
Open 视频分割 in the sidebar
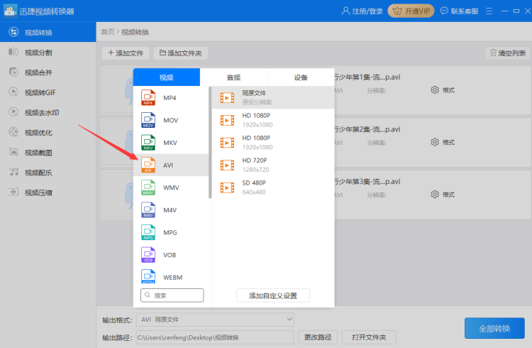pyautogui.click(x=48, y=53)
